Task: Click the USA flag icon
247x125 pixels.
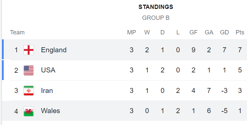Action: click(x=29, y=70)
